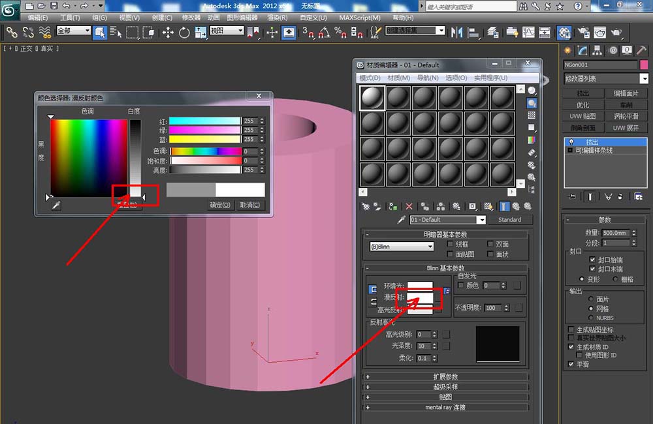
Task: Click the Sample Screen Color eyedropper
Action: pyautogui.click(x=56, y=205)
